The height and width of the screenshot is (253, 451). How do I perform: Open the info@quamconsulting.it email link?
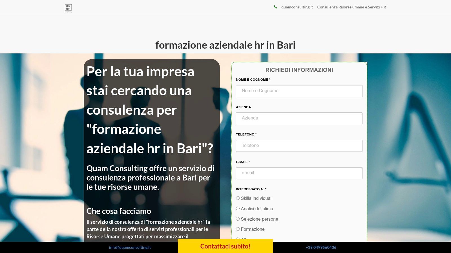[130, 247]
